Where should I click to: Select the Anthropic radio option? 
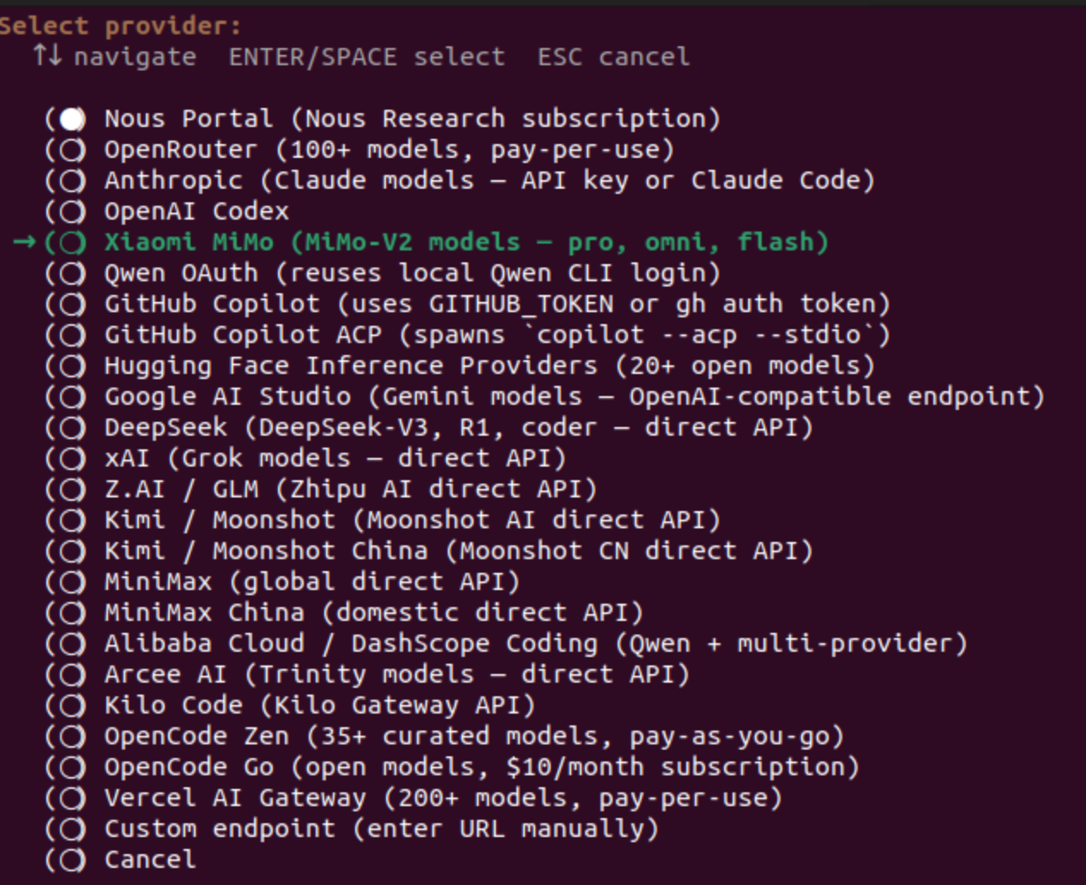(72, 181)
